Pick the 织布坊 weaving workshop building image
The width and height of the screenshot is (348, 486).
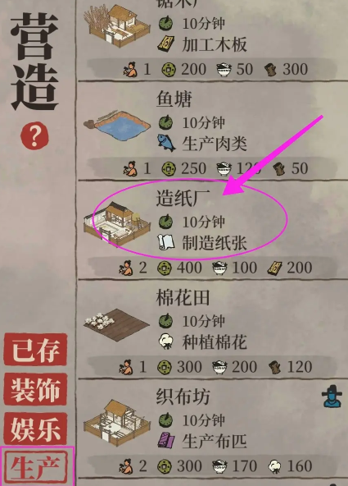coord(117,423)
